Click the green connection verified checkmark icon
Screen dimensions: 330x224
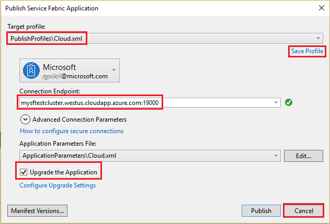289,102
